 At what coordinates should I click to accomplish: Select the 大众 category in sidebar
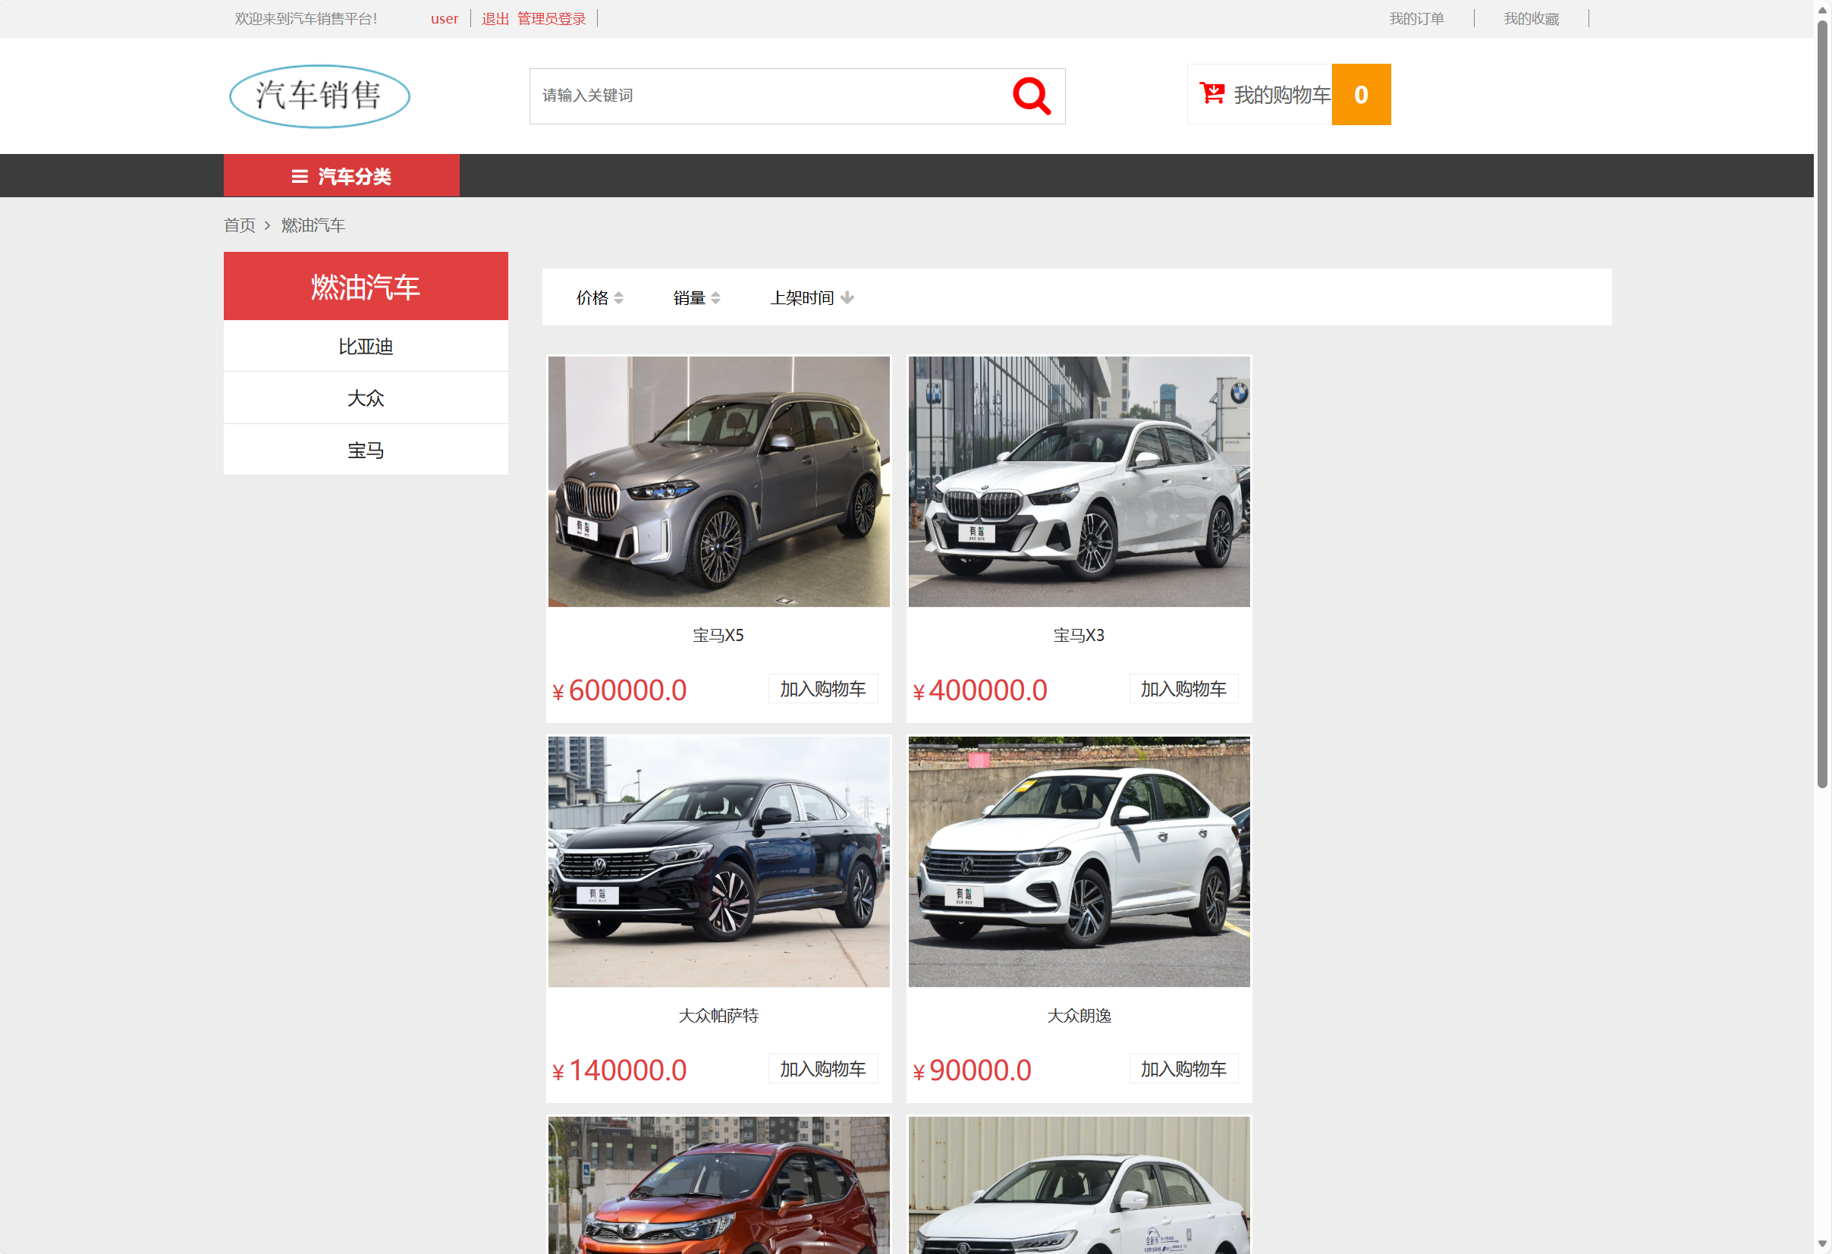click(365, 398)
